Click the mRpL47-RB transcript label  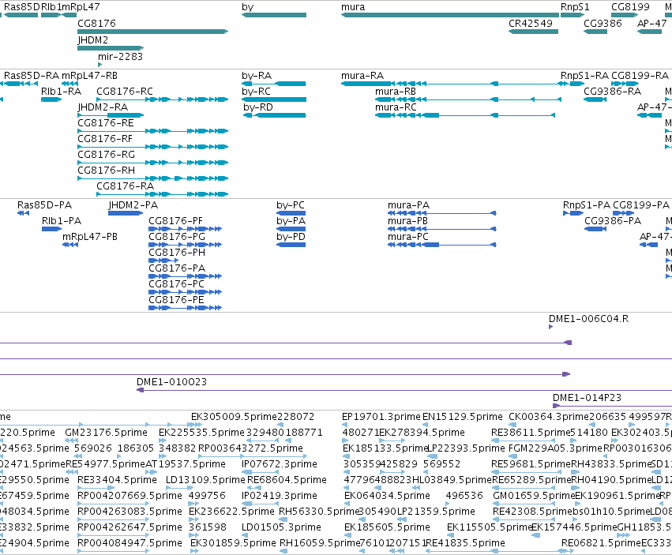click(x=89, y=76)
